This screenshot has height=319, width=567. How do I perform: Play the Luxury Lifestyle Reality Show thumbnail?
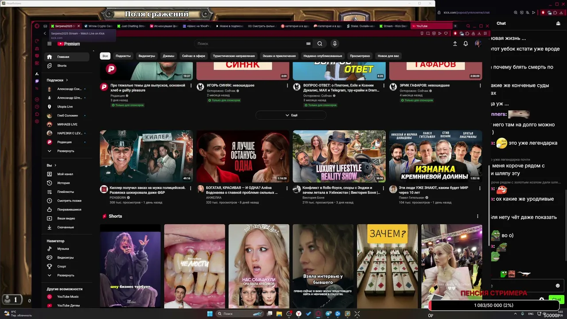point(339,156)
